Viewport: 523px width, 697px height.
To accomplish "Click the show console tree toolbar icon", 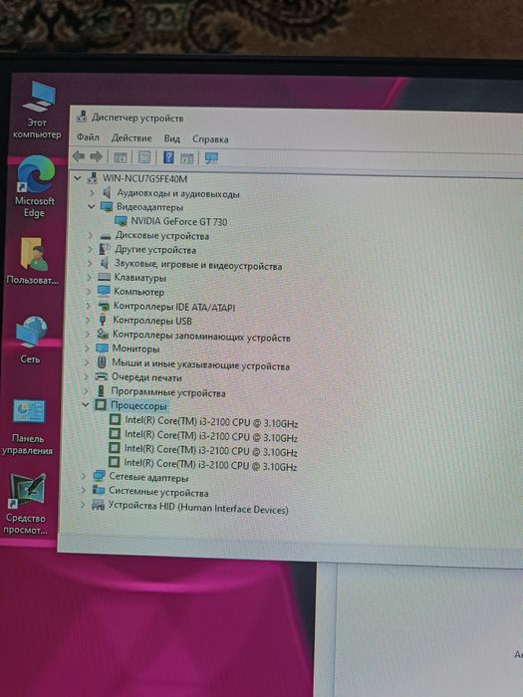I will pos(121,157).
